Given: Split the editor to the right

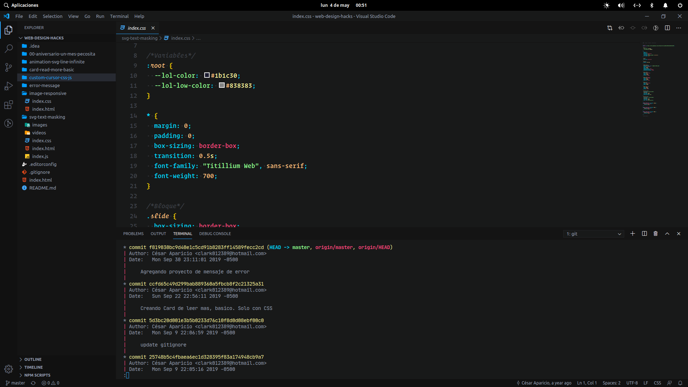Looking at the screenshot, I should (667, 28).
